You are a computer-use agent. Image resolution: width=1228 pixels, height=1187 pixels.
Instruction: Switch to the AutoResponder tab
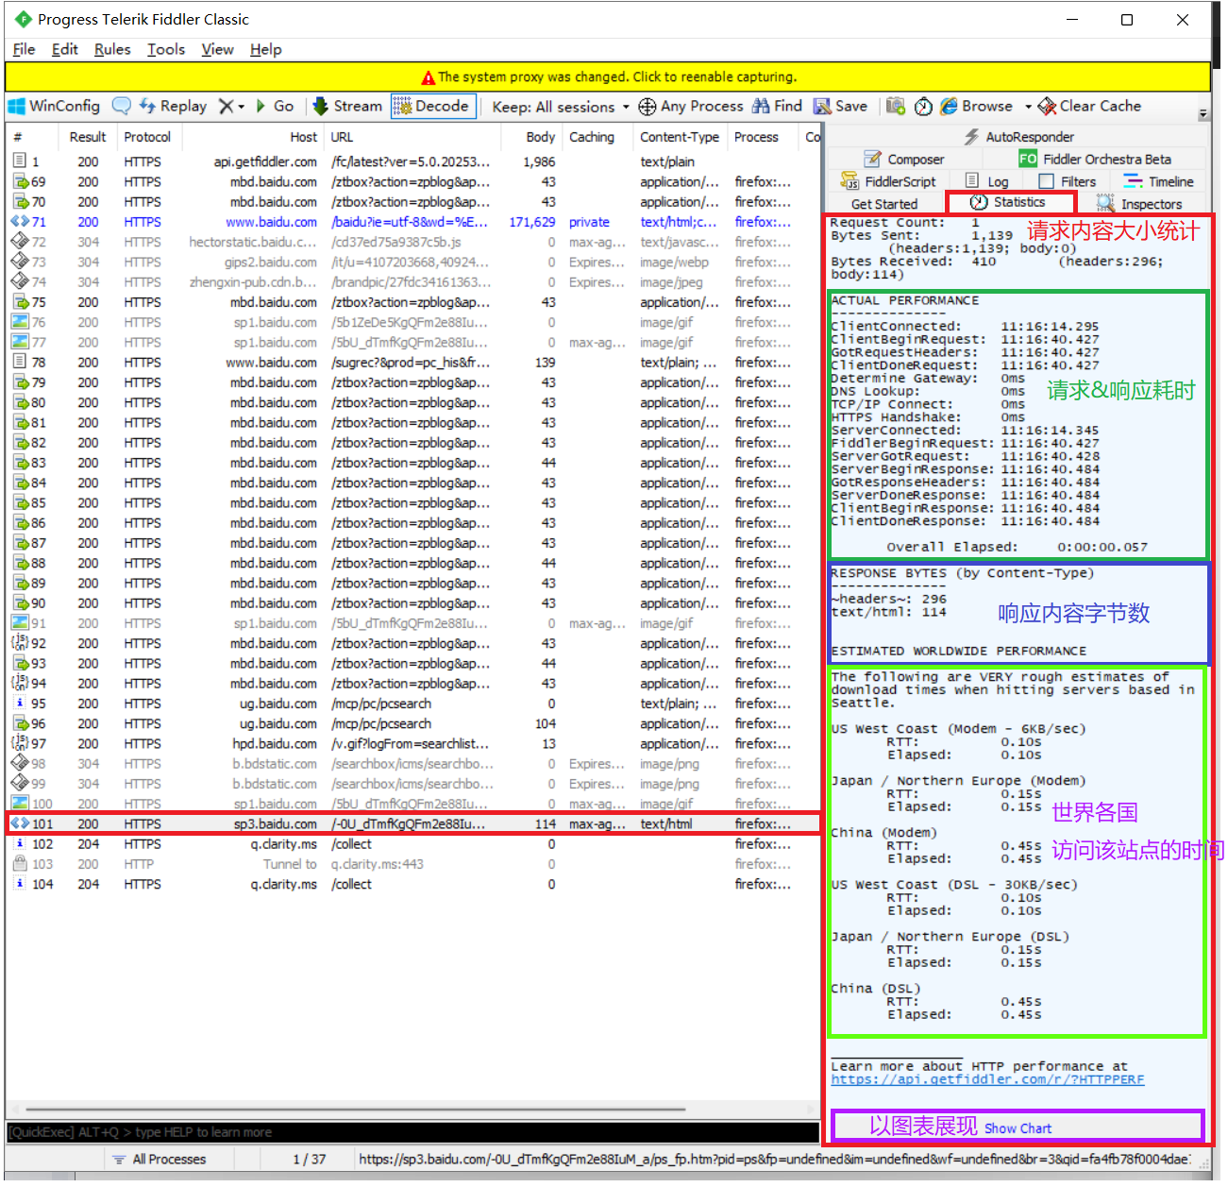pyautogui.click(x=1019, y=137)
